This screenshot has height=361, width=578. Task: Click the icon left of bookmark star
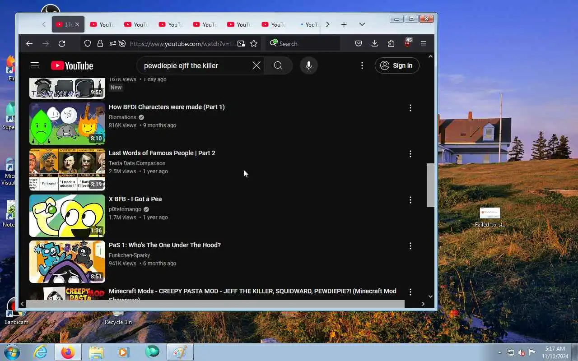[241, 43]
